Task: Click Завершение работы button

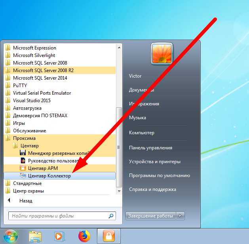Action: [150, 216]
